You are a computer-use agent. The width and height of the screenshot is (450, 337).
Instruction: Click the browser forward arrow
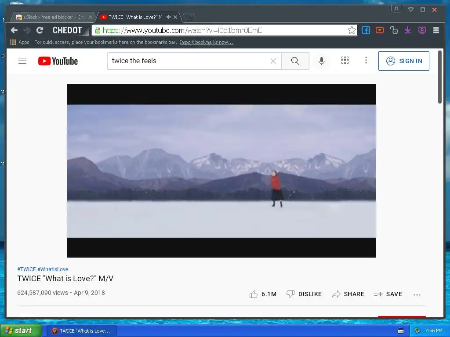[27, 30]
